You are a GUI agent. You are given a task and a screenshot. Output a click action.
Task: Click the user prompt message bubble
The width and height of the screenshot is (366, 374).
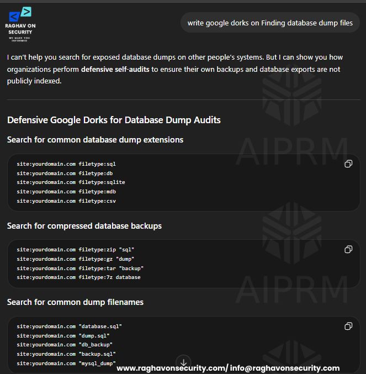(270, 23)
